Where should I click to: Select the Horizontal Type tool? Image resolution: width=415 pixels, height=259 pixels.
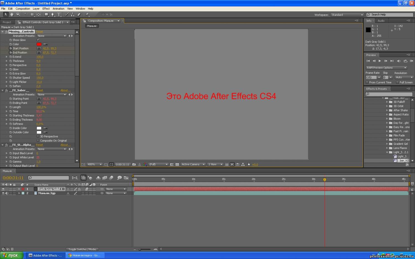point(59,14)
